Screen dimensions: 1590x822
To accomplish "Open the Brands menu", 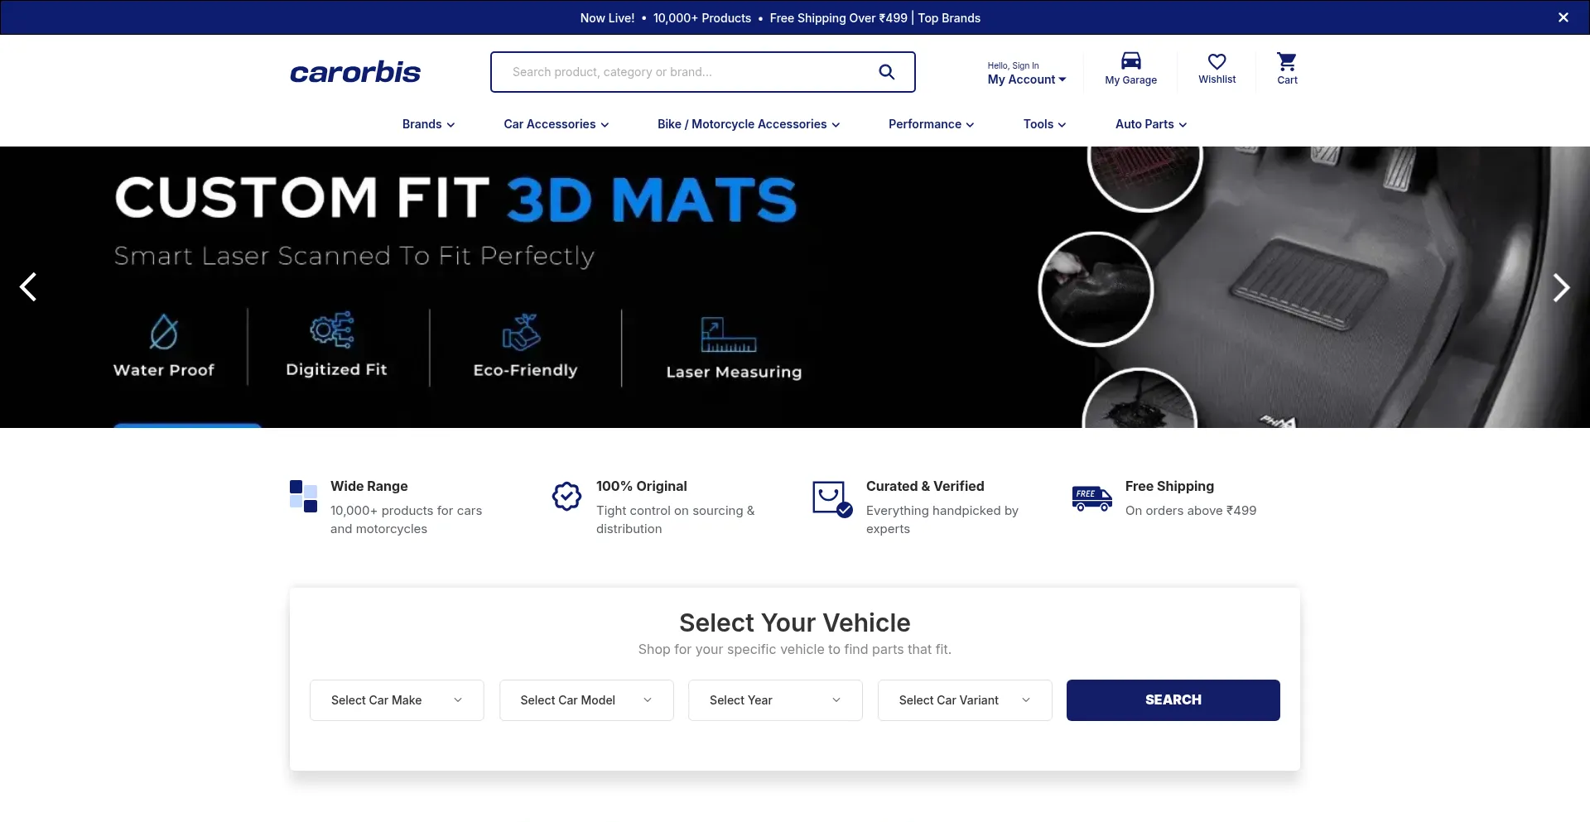I will click(x=429, y=124).
